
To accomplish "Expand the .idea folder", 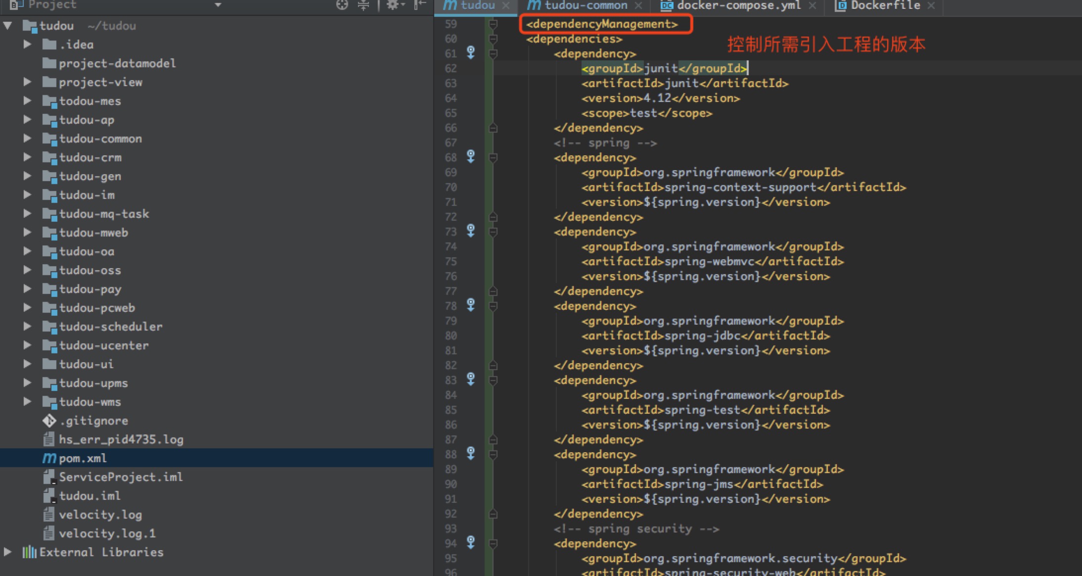I will point(28,45).
